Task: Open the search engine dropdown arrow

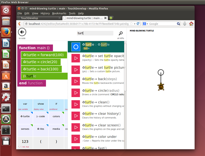Action: click(147, 24)
